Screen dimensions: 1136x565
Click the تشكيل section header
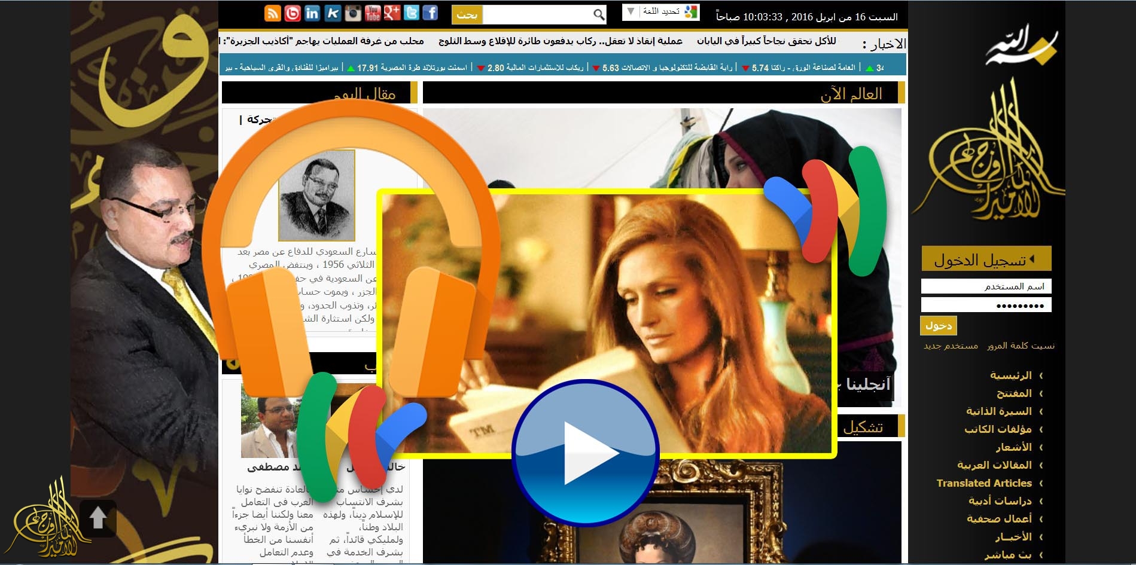click(x=870, y=427)
